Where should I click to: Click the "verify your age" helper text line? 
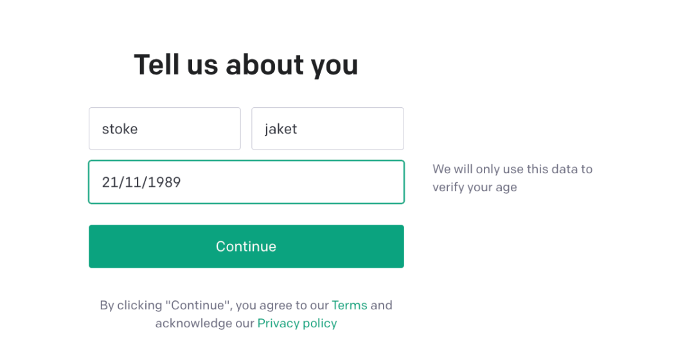click(474, 187)
